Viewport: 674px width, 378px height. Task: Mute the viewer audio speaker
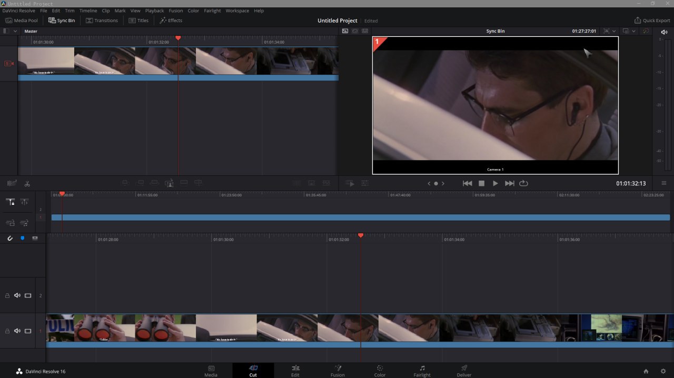[664, 32]
